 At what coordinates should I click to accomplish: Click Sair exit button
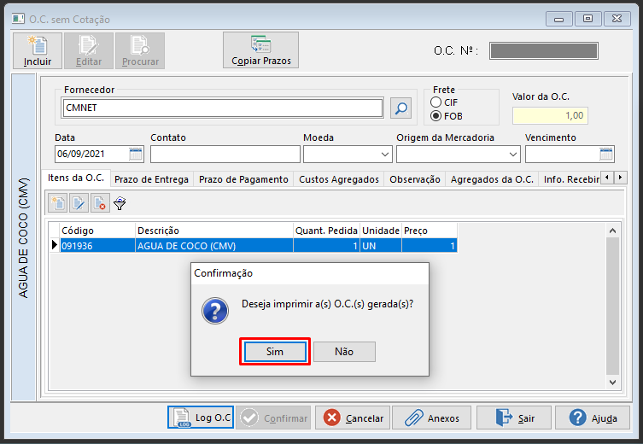coord(514,418)
